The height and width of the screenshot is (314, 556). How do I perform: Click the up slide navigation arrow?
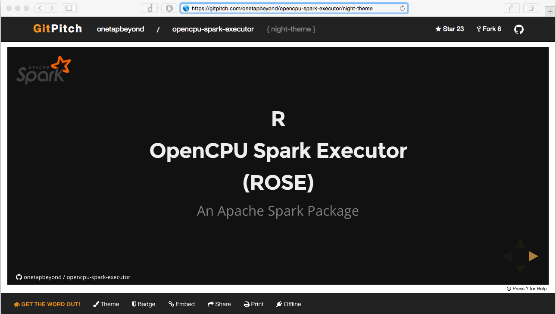520,243
